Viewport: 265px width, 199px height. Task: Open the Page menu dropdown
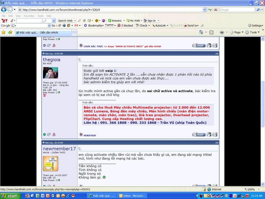[242, 32]
